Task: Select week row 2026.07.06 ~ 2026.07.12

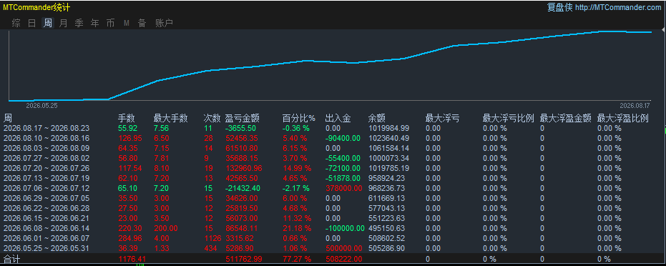Action: 333,188
